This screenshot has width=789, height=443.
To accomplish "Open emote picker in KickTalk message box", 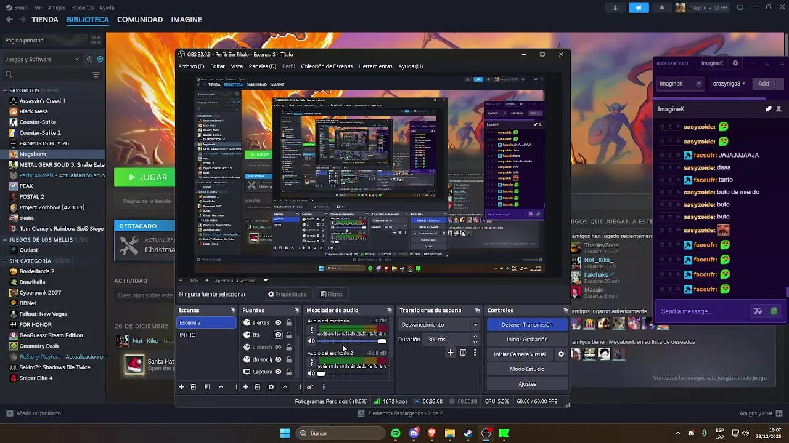I will coord(774,311).
